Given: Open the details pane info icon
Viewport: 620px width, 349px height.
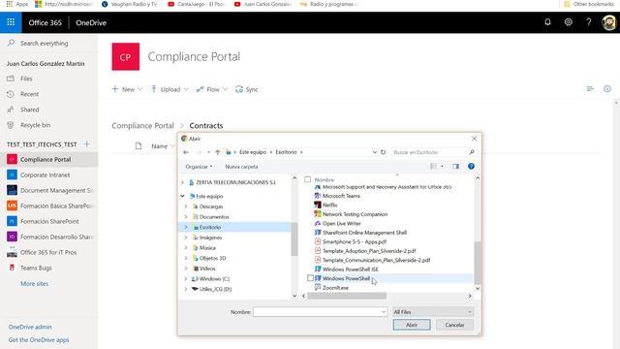Looking at the screenshot, I should coord(607,89).
